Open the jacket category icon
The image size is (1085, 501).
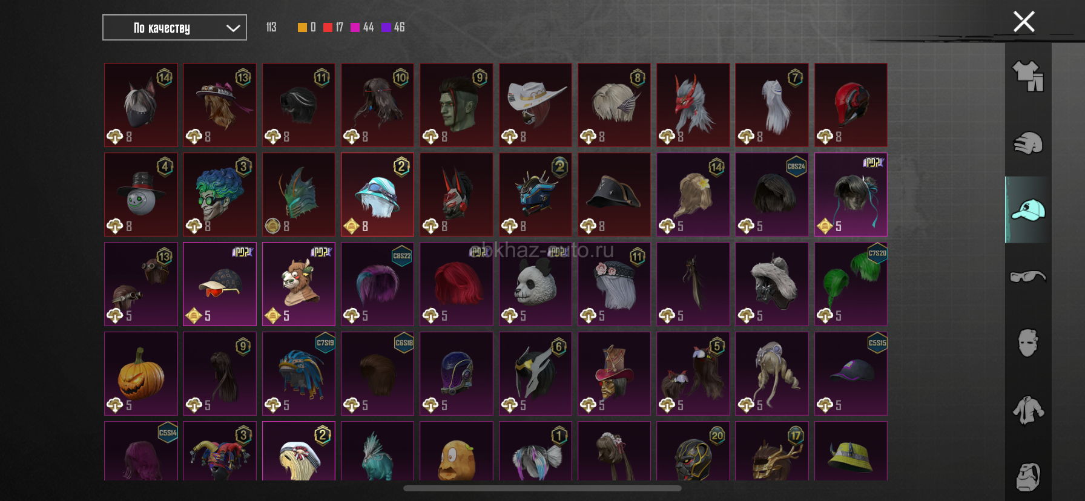[1028, 410]
